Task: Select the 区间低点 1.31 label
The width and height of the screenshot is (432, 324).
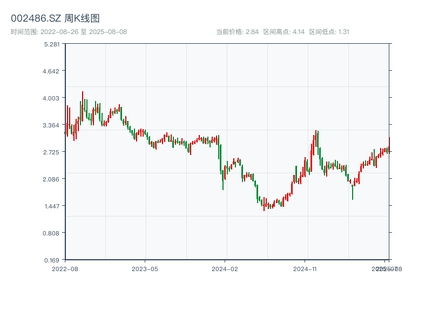Action: point(329,32)
